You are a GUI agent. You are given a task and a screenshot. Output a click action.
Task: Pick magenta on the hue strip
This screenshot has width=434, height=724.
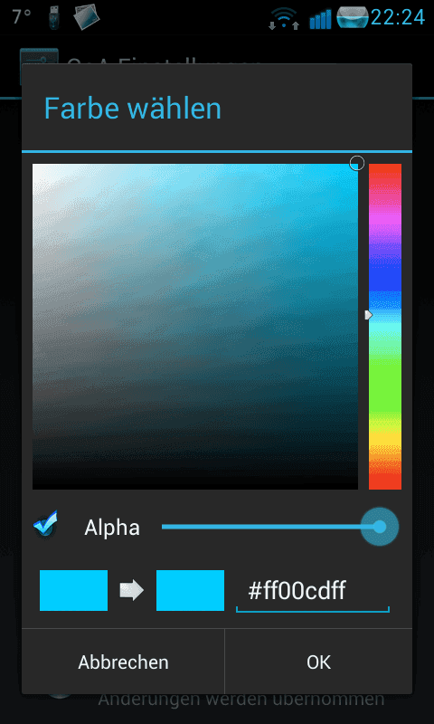coord(385,217)
